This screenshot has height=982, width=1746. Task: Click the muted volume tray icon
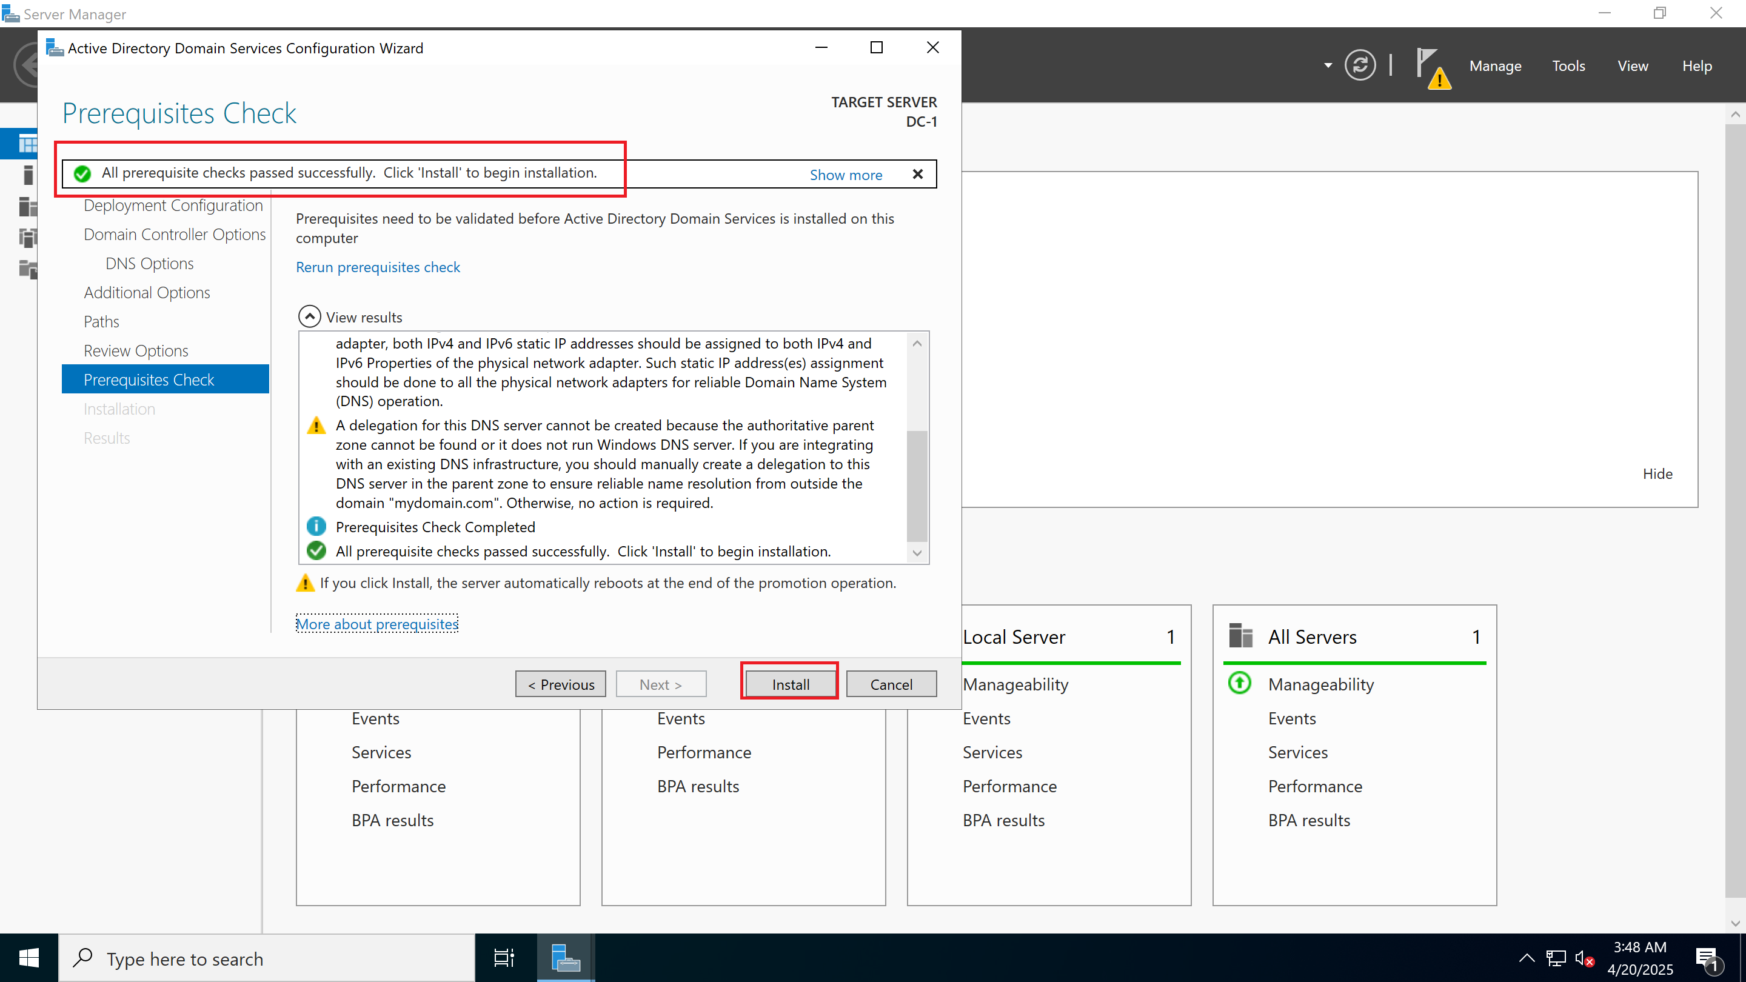1584,958
